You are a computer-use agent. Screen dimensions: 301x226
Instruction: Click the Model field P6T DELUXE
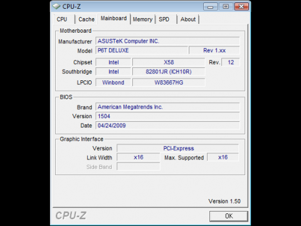142,50
